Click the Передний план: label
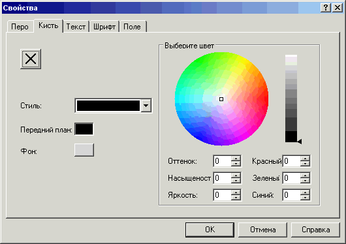 46,130
